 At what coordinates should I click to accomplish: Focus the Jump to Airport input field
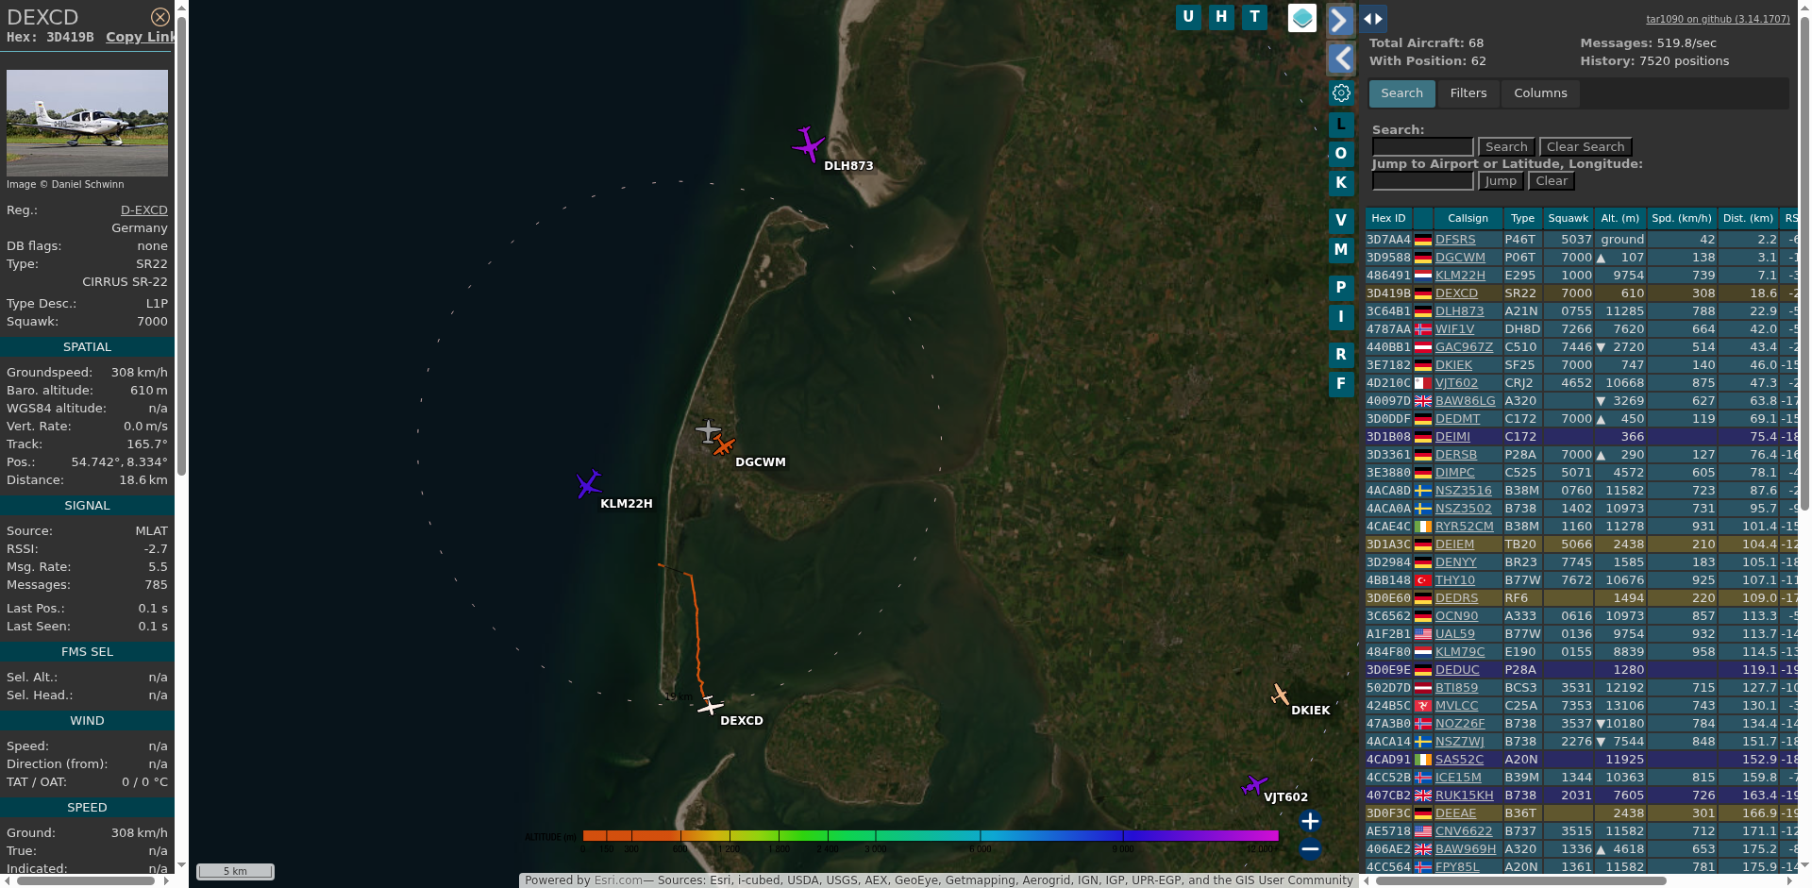coord(1422,181)
